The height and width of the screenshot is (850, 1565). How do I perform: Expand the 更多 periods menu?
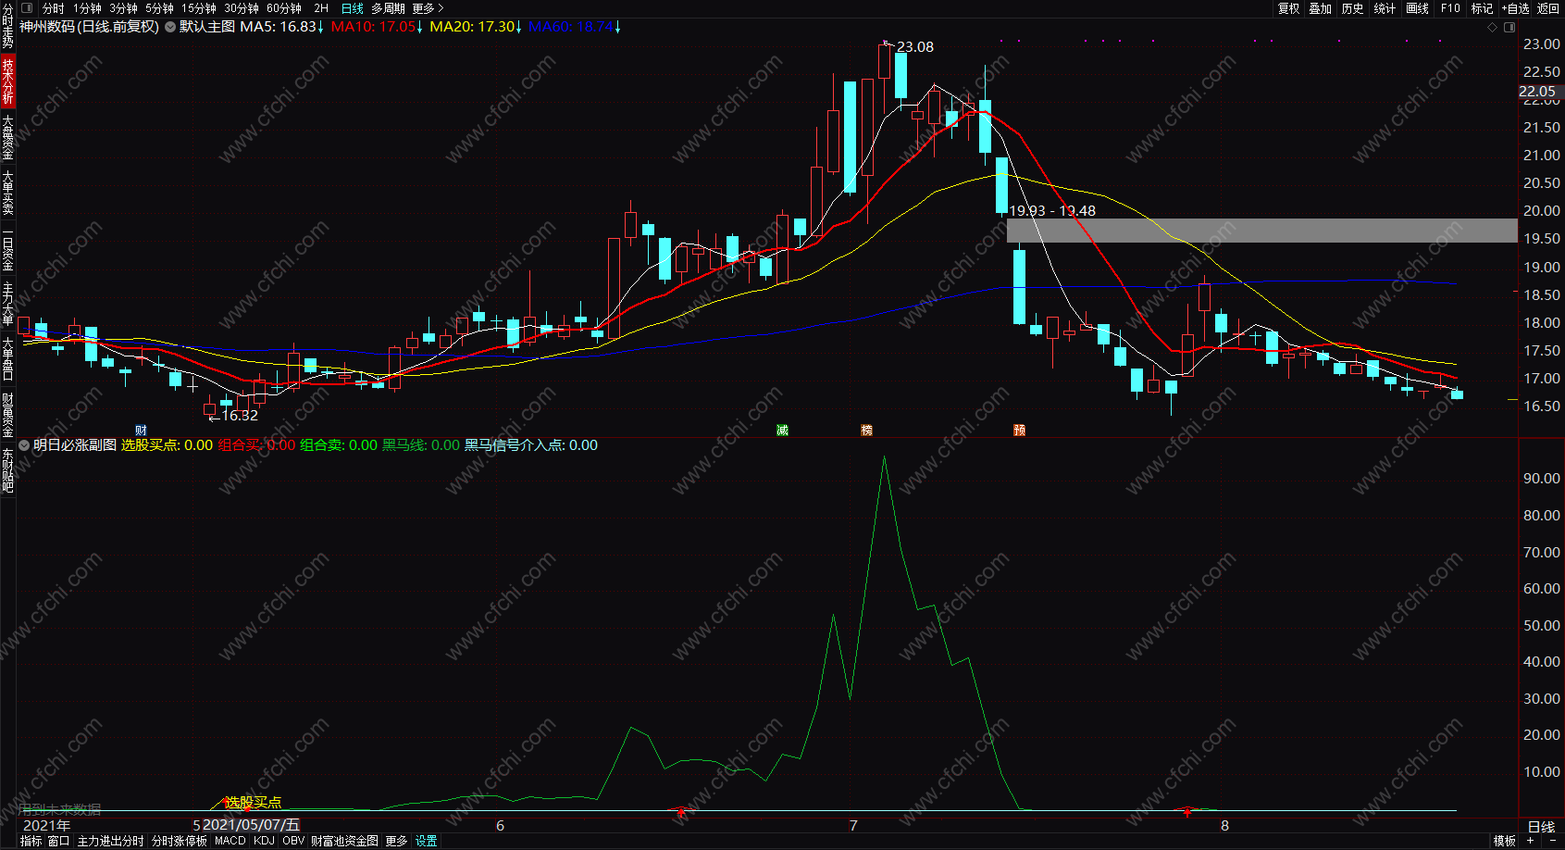point(428,8)
